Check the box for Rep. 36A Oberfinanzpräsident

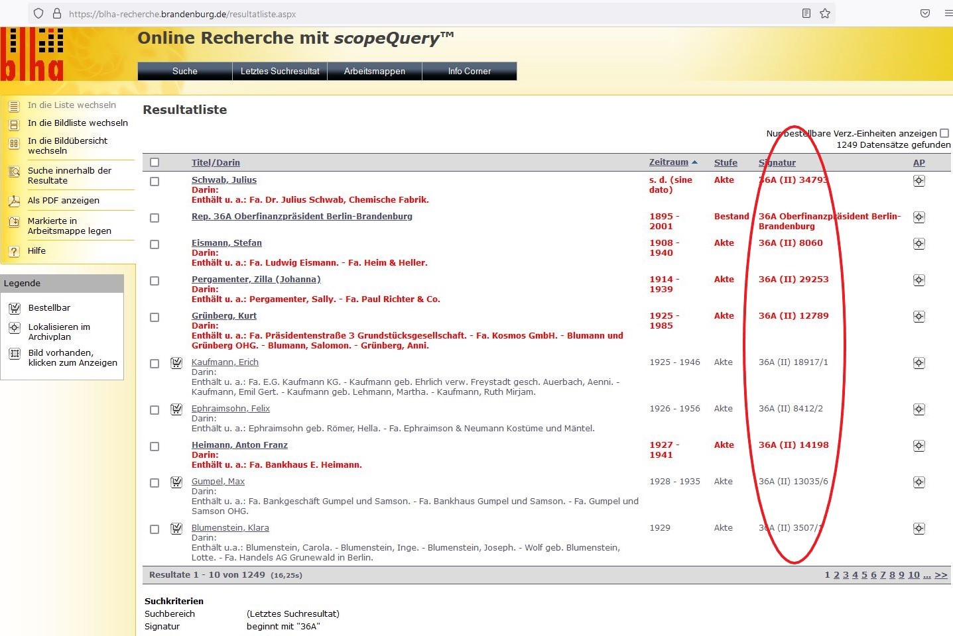tap(155, 218)
